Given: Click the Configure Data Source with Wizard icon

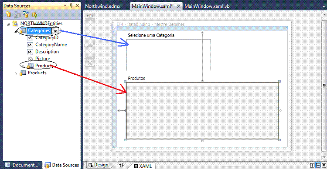Looking at the screenshot, I should 26,14.
